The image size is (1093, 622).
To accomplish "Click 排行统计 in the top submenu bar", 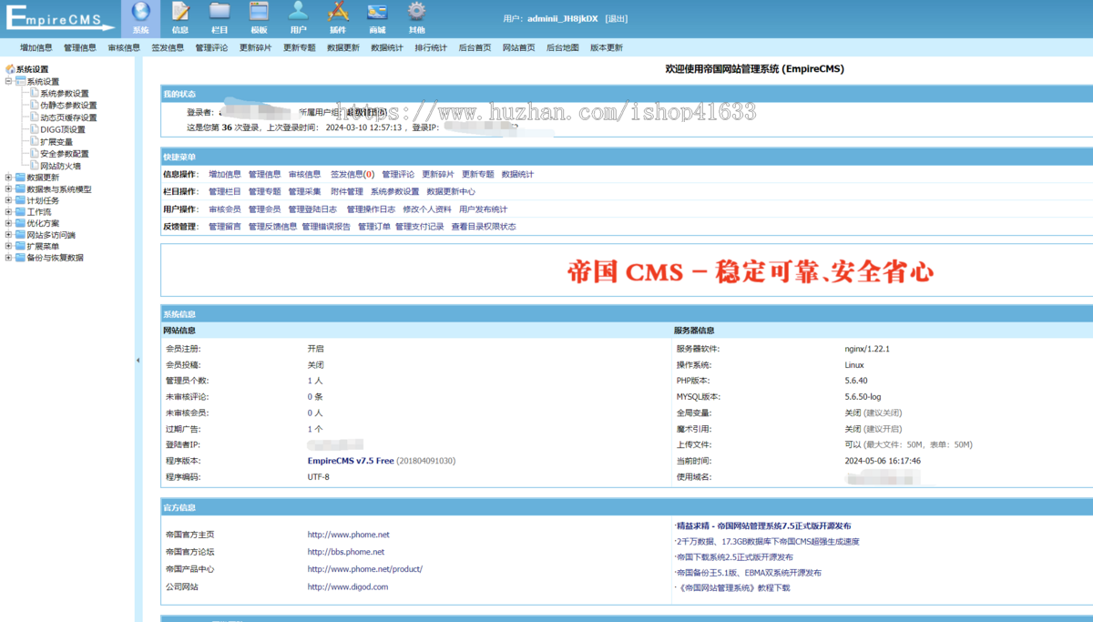I will [431, 48].
